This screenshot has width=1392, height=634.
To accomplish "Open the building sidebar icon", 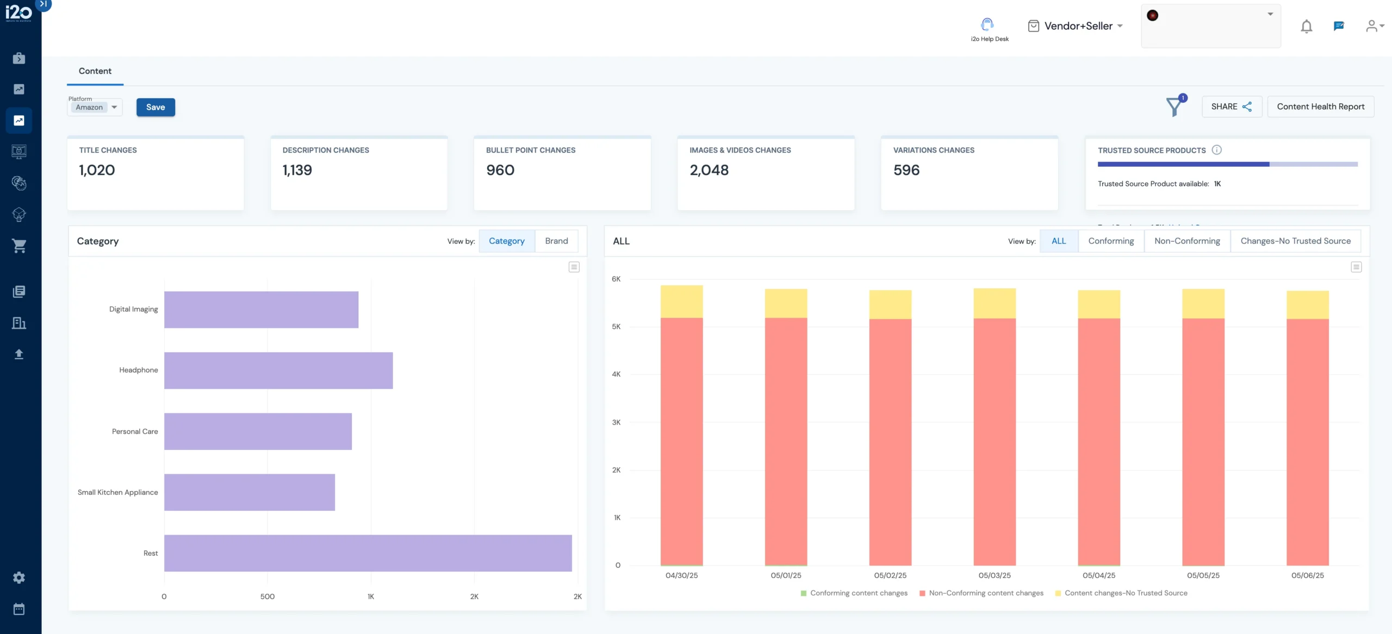I will pyautogui.click(x=19, y=323).
